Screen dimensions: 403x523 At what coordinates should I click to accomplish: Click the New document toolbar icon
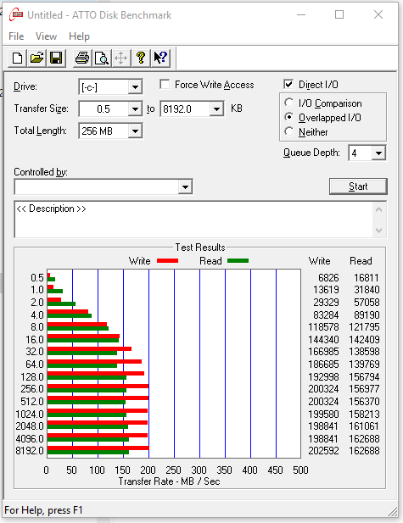tap(17, 58)
